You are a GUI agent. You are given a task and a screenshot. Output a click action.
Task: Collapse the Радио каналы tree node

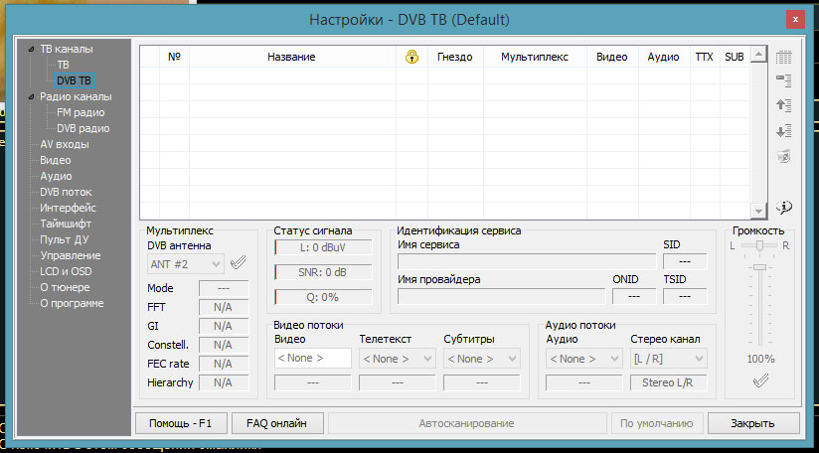(32, 97)
